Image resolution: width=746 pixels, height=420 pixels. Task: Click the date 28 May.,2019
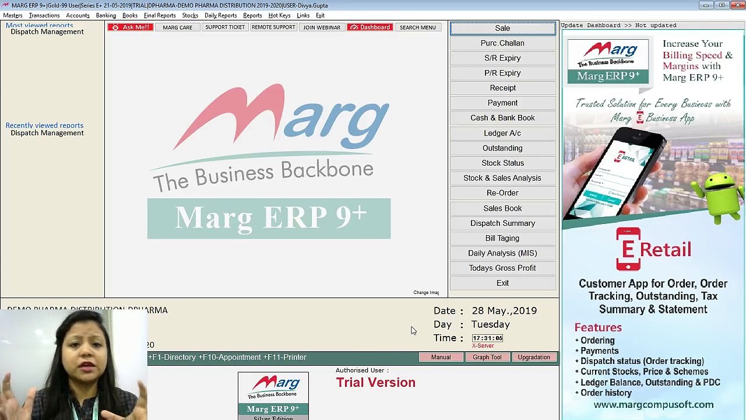504,311
